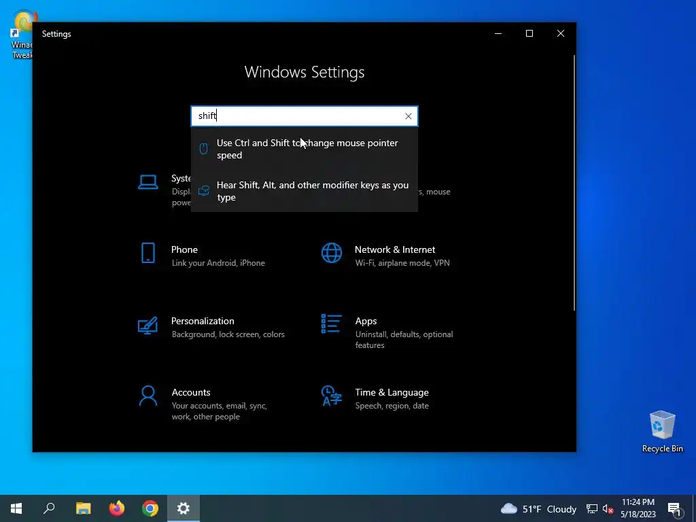The image size is (696, 522).
Task: Open Time & Language label
Action: click(x=391, y=392)
